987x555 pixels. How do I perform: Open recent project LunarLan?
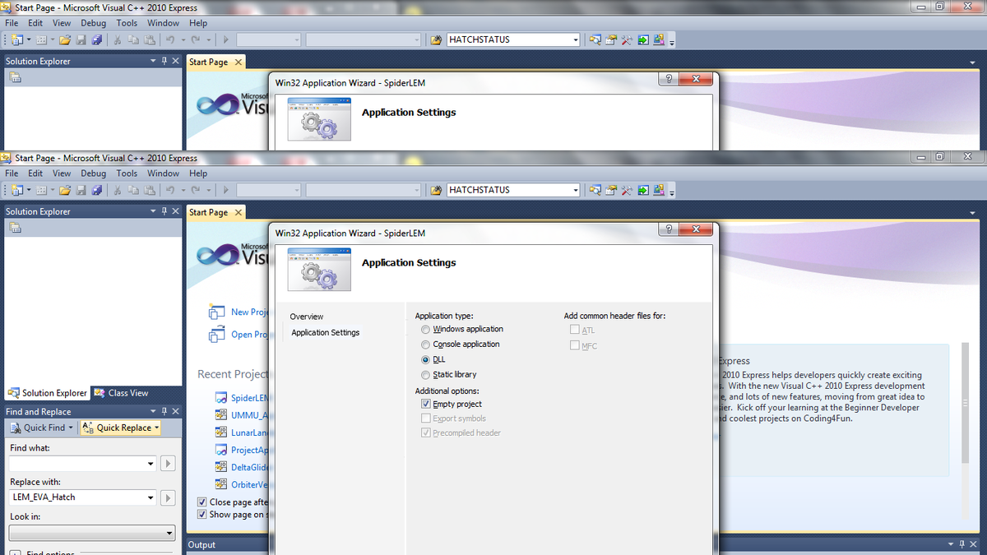tap(250, 432)
